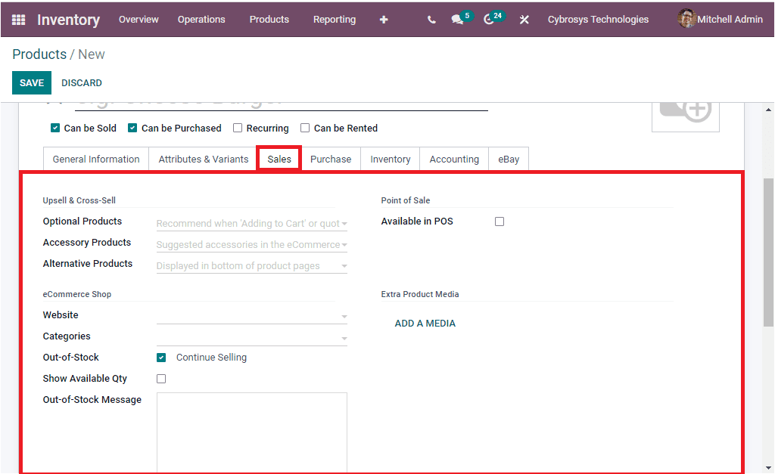Open the apps menu grid icon
This screenshot has height=474, width=775.
(18, 19)
